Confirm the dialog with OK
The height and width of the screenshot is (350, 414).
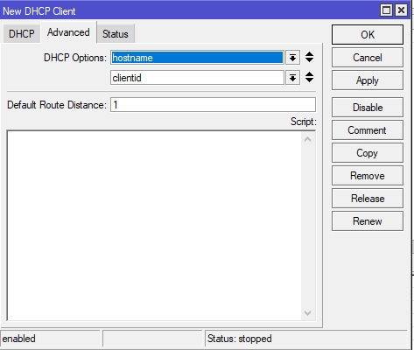coord(368,35)
